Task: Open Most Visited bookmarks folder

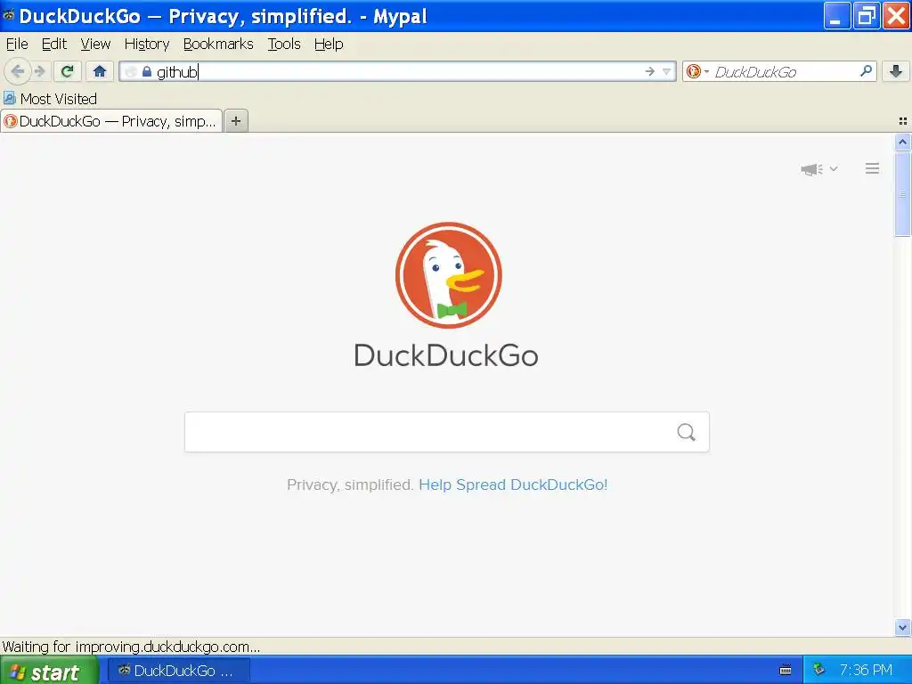Action: tap(50, 99)
